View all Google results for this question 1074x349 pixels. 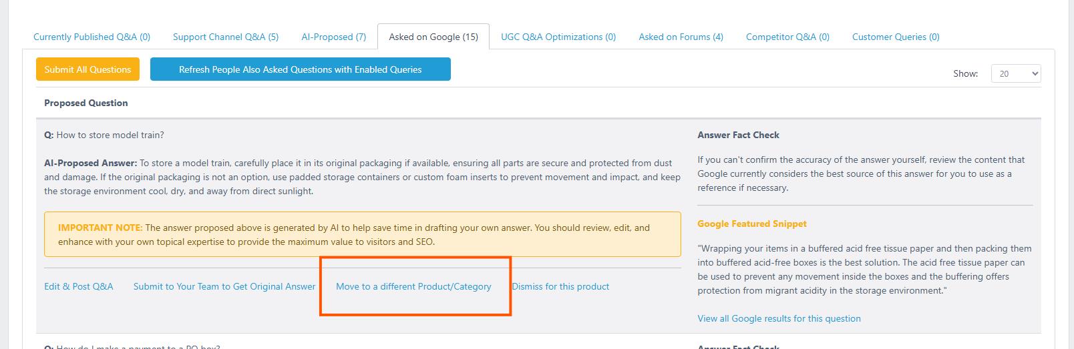[x=779, y=318]
